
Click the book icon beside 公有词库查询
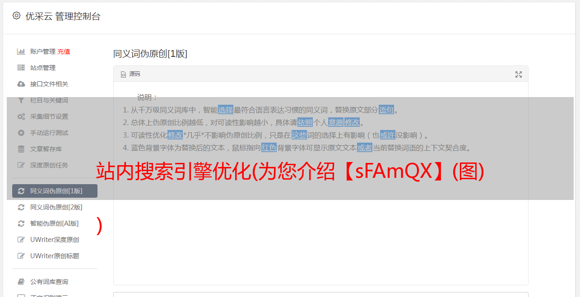click(21, 282)
